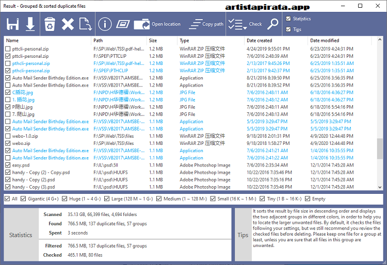Uncheck the webo.zip checkbox
This screenshot has height=265, width=387.
(x=8, y=143)
